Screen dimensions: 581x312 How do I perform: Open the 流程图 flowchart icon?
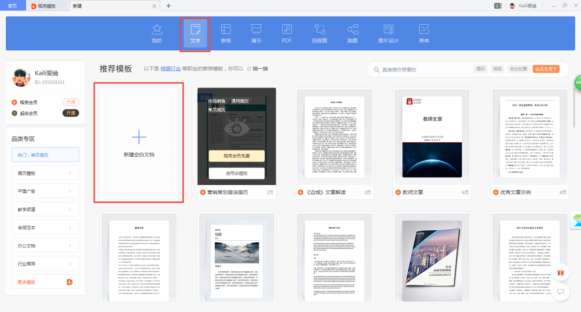pyautogui.click(x=320, y=34)
